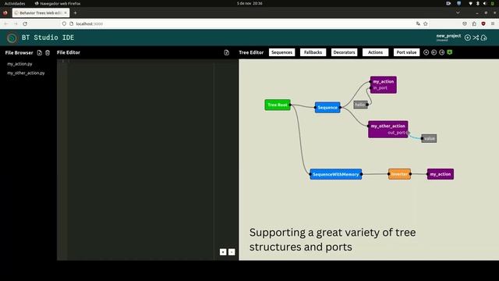Click tracking protection shield in address bar
This screenshot has height=281, width=499.
[64, 24]
